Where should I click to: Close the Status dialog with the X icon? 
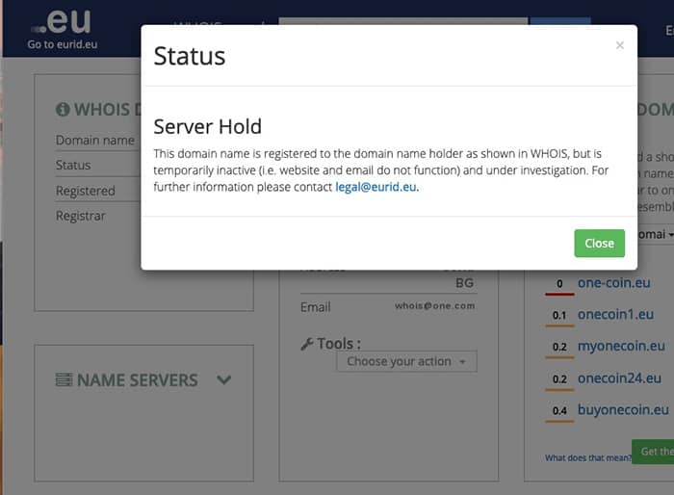(619, 45)
